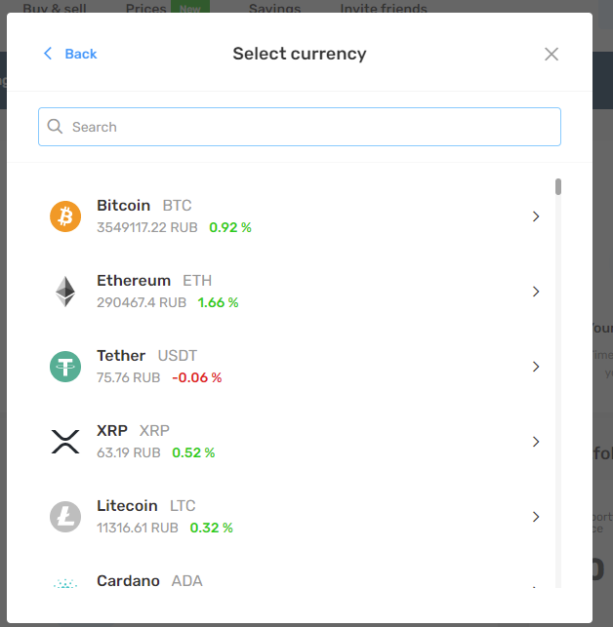613x627 pixels.
Task: Close the Select currency dialog
Action: pyautogui.click(x=552, y=54)
